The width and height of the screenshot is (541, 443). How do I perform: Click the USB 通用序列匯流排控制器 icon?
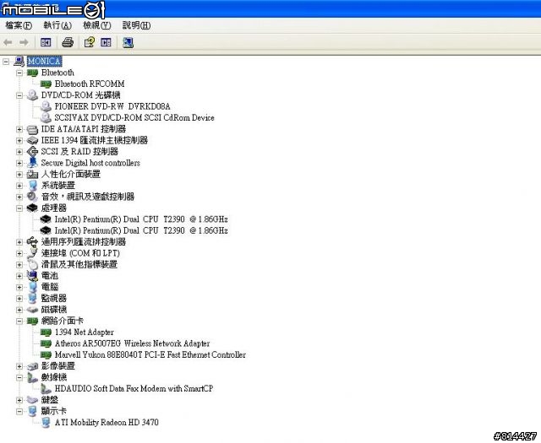pyautogui.click(x=32, y=242)
